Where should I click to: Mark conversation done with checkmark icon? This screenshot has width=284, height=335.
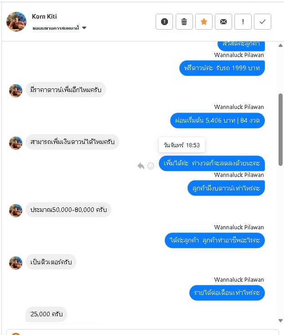[263, 21]
